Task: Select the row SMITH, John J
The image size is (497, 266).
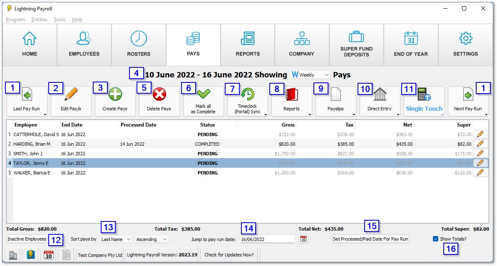Action: tap(247, 154)
